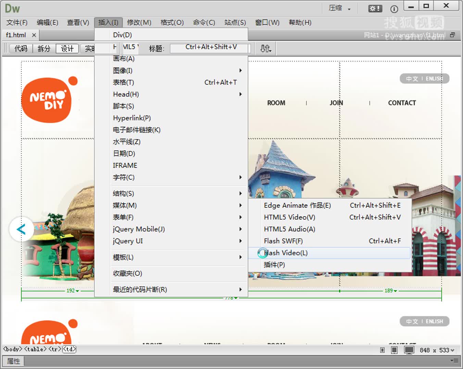Select the <table> tag in tag selector
463x369 pixels.
(35, 349)
